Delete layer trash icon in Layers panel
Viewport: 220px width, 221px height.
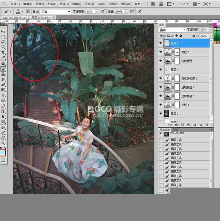207,125
